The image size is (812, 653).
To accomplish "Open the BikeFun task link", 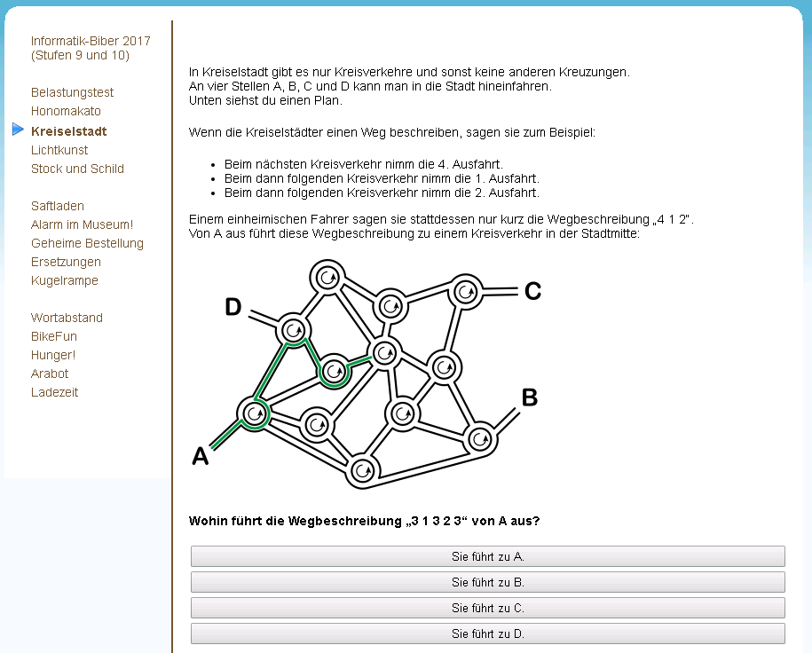I will [54, 336].
